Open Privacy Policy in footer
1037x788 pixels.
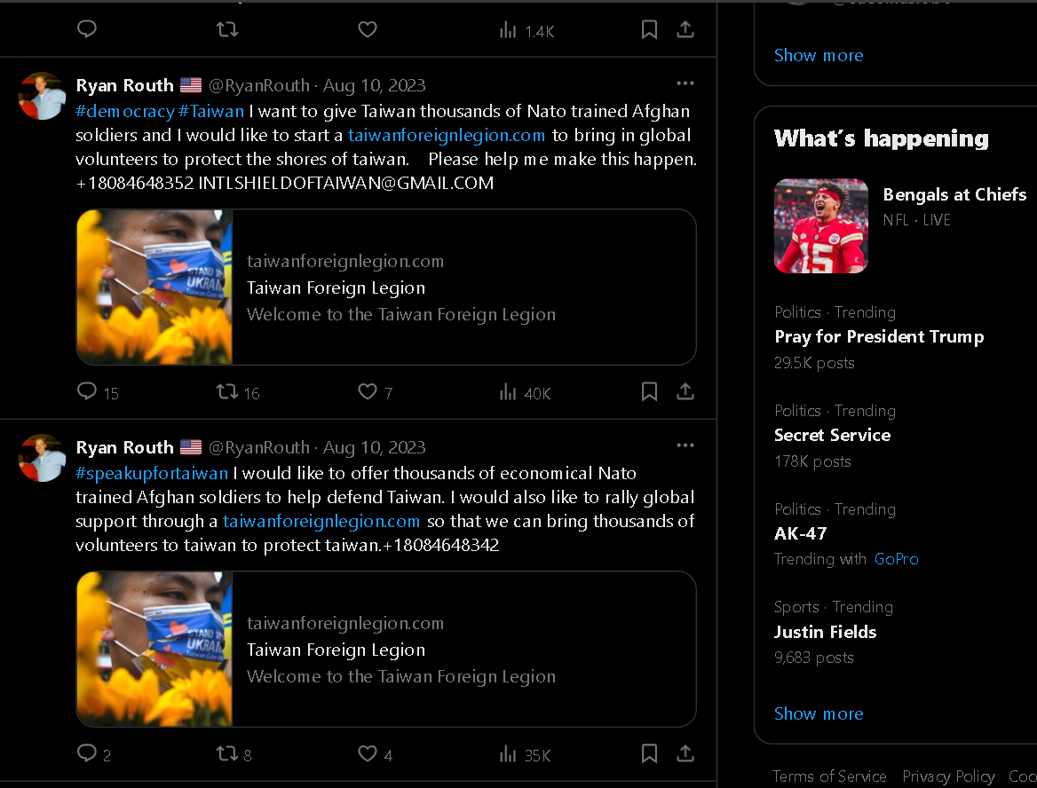pyautogui.click(x=947, y=776)
